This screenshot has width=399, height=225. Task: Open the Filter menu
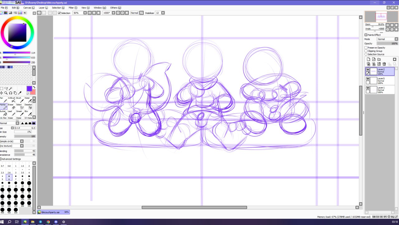pyautogui.click(x=73, y=7)
